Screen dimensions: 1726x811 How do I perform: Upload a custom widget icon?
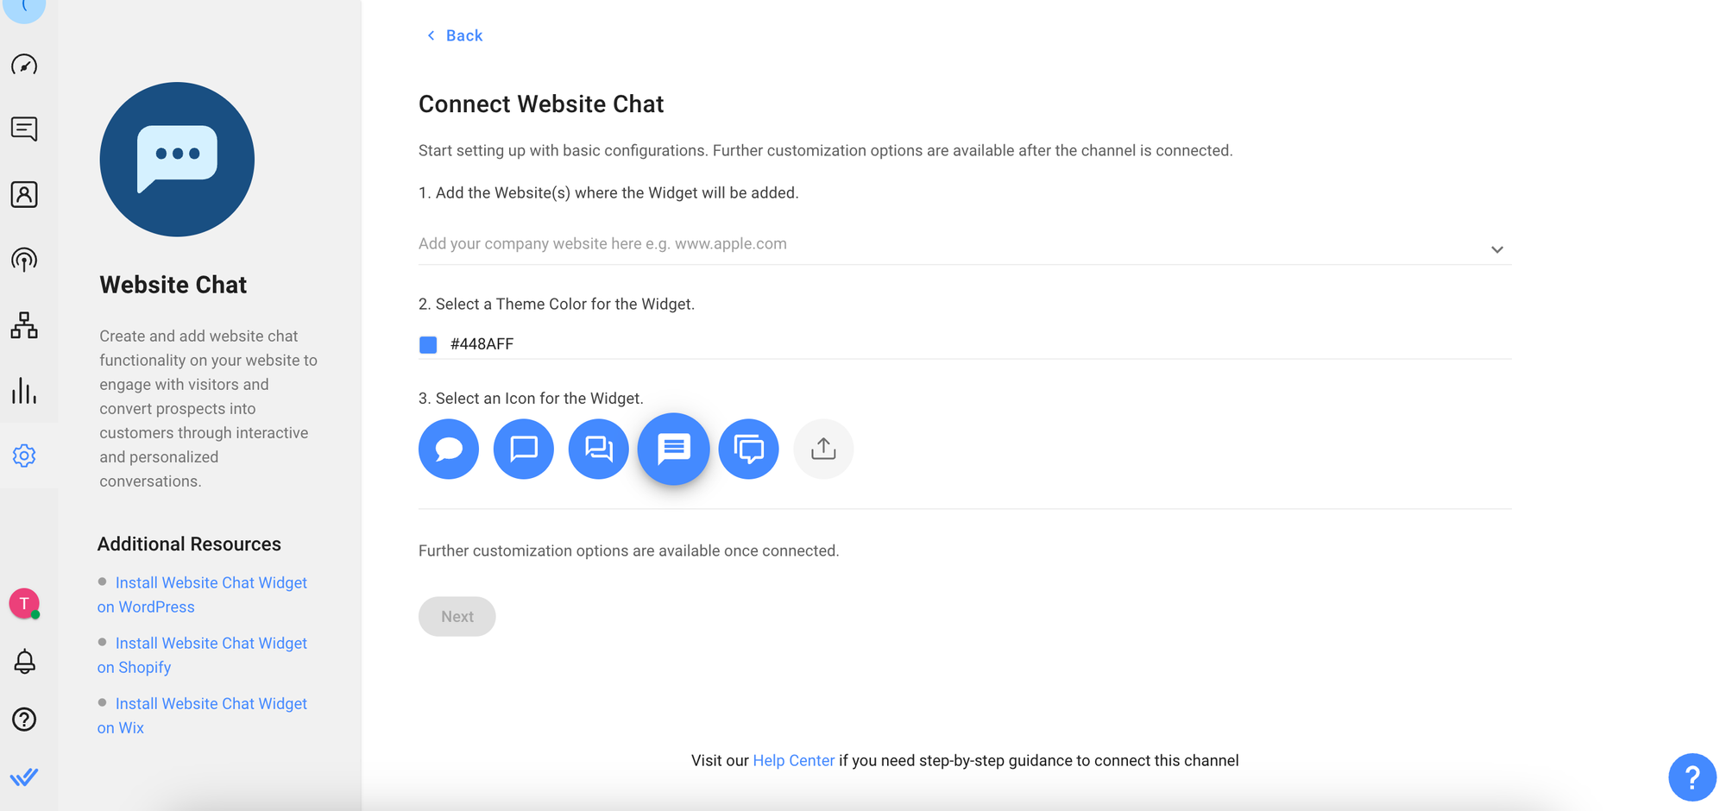(824, 450)
